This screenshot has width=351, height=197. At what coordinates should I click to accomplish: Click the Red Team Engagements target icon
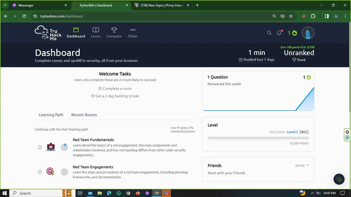(51, 172)
